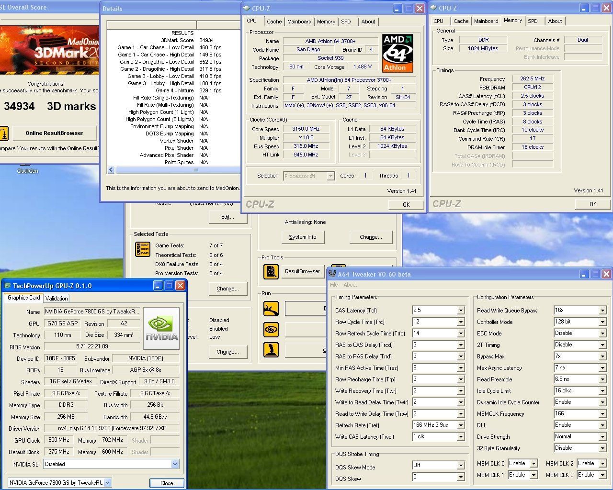Click Change... button in Selected Tests

tap(227, 289)
